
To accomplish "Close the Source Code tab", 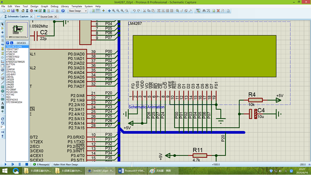I will [55, 17].
